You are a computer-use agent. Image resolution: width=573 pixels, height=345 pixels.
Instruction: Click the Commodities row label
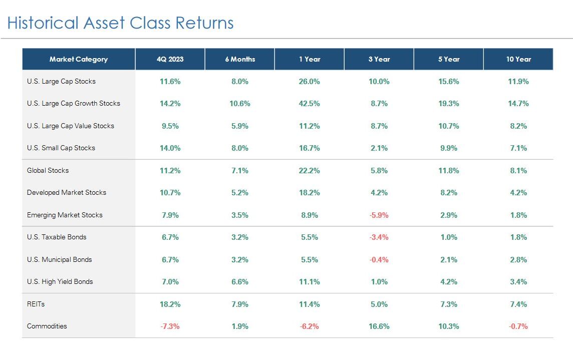(47, 326)
